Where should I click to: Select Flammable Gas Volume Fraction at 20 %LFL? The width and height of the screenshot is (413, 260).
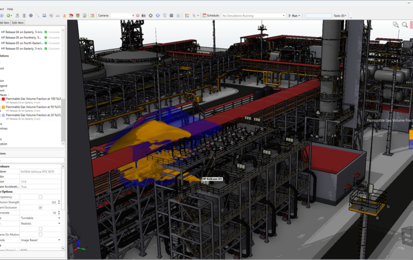[33, 115]
